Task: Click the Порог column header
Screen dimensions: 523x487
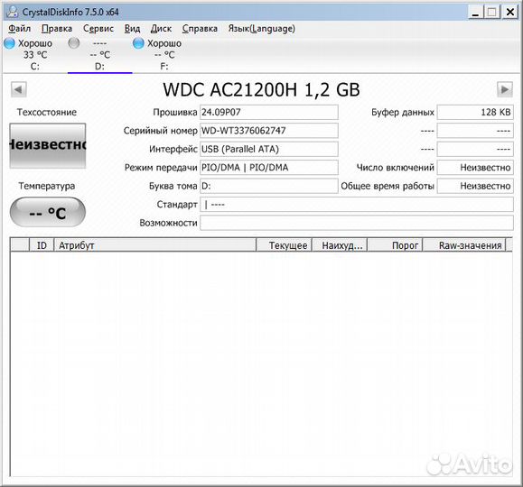Action: (x=395, y=245)
